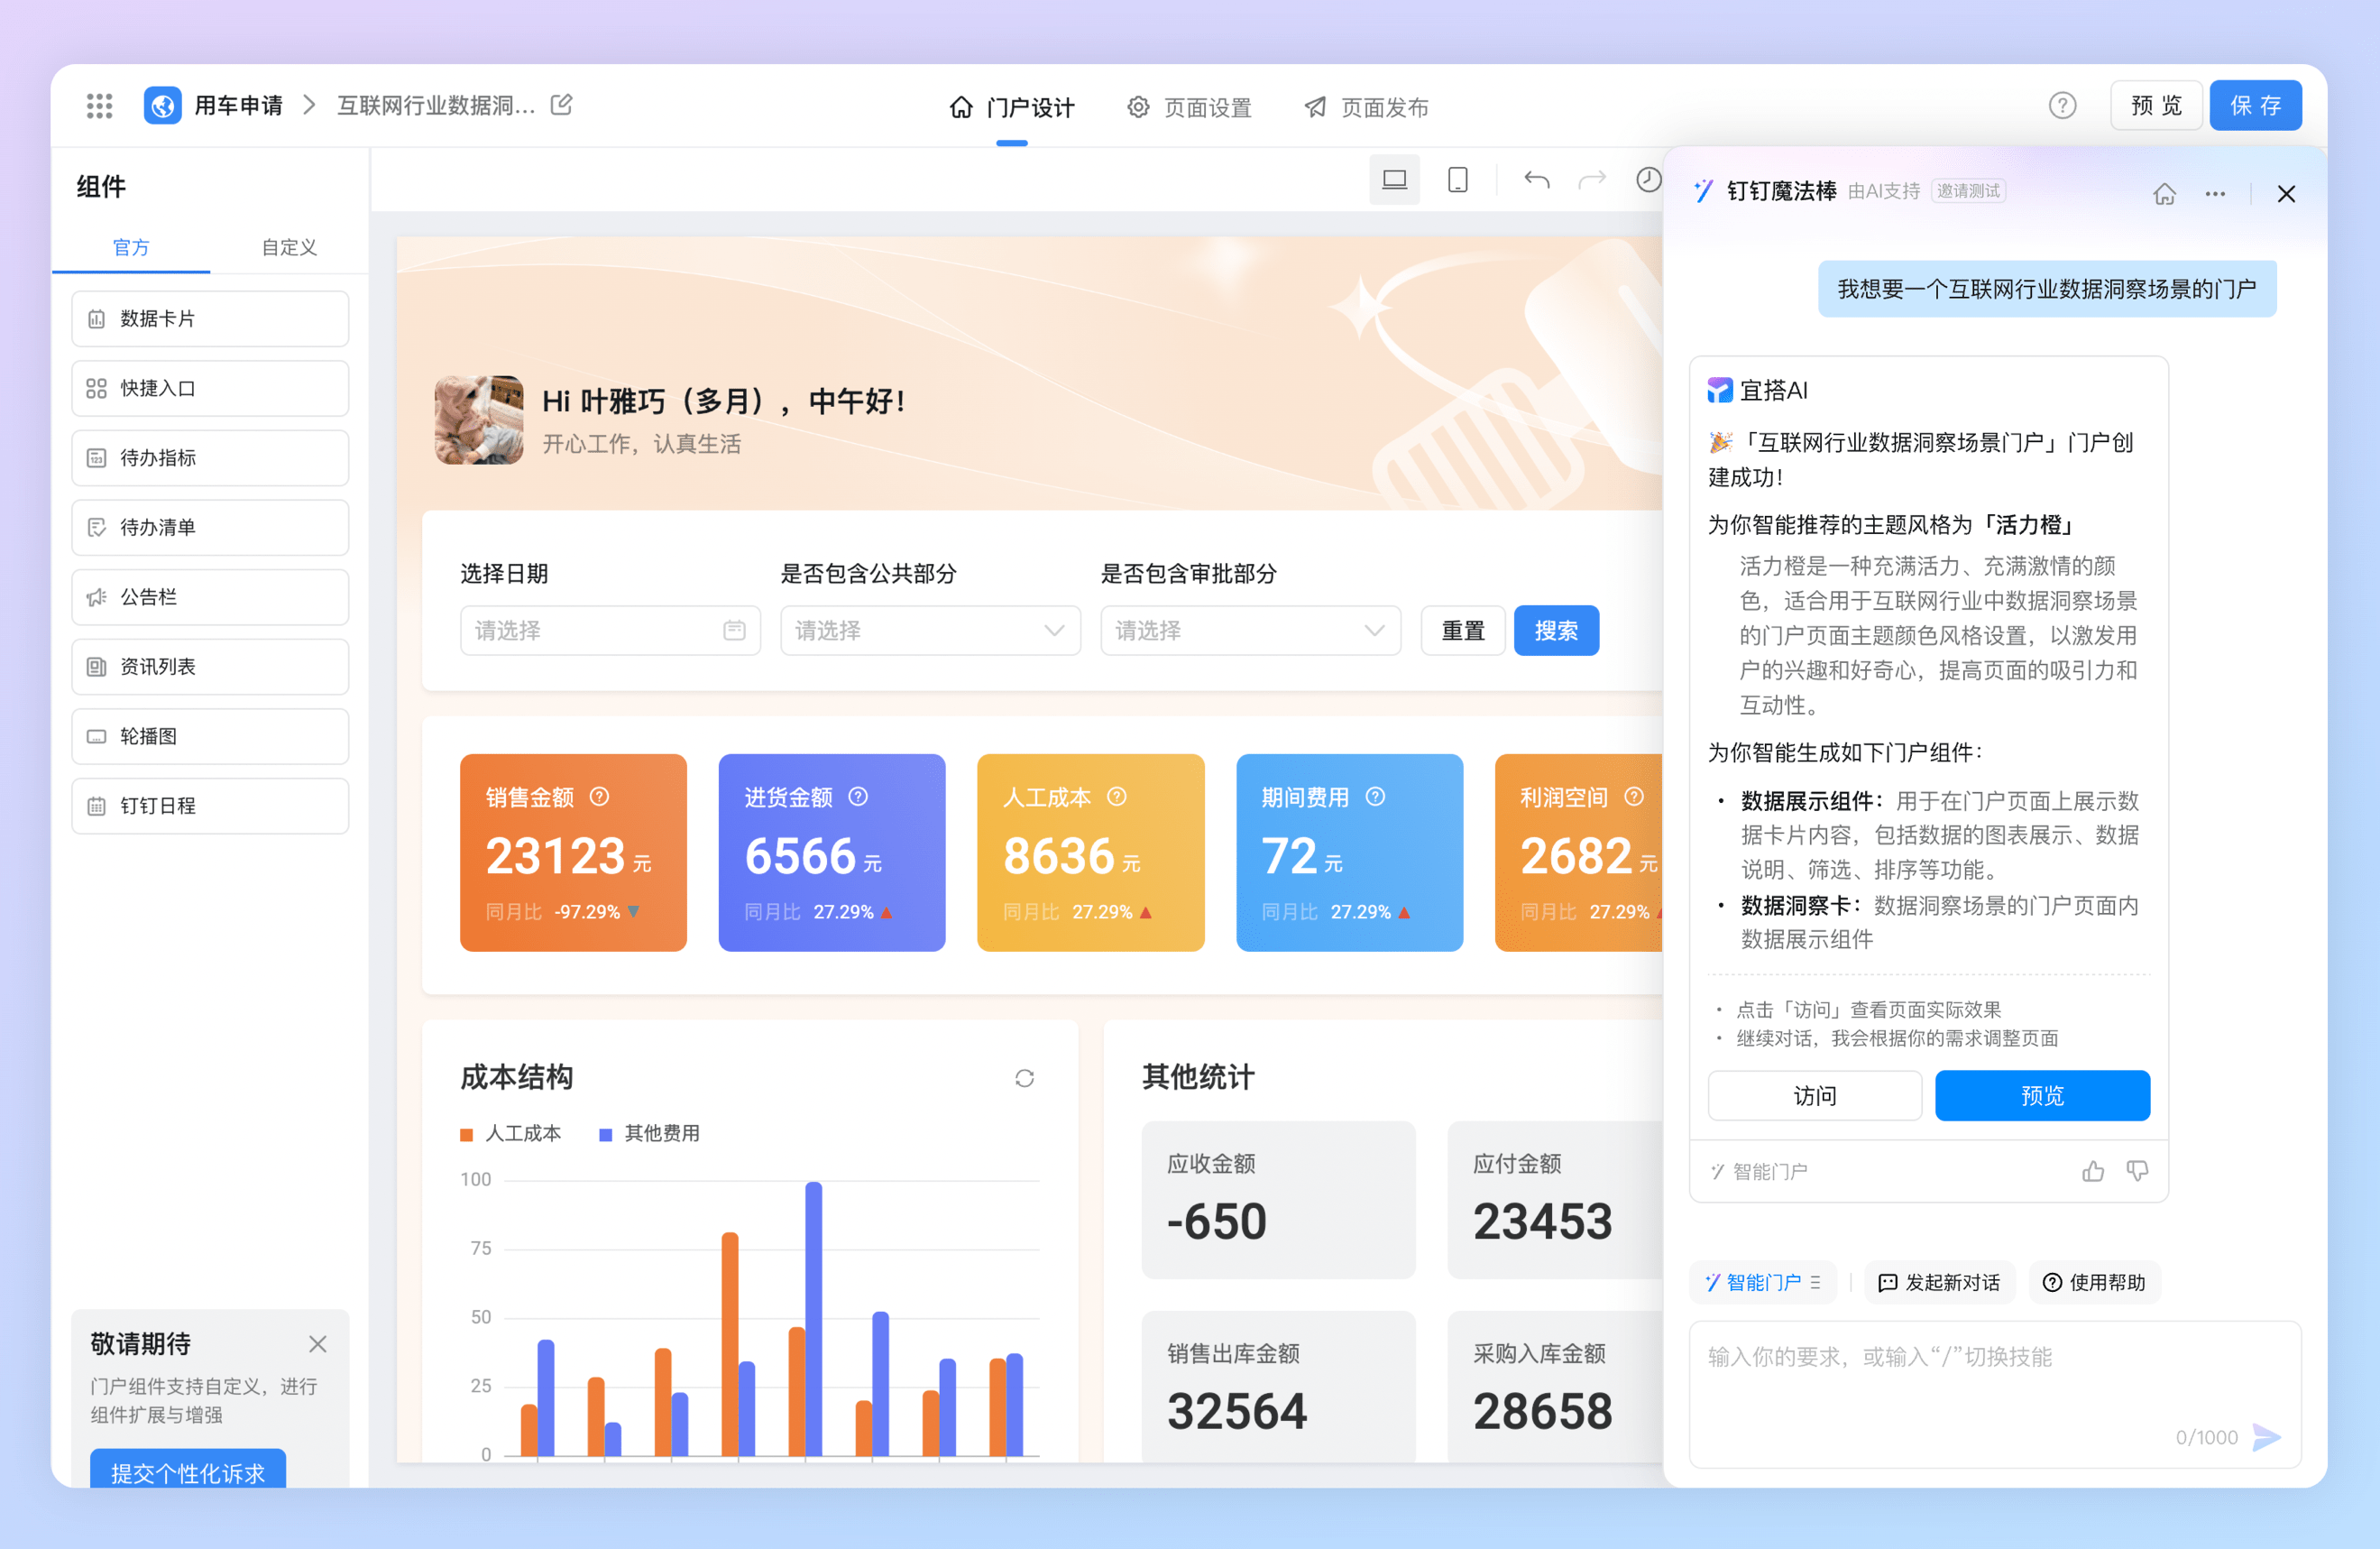
Task: Open the app grid launcher icon
Action: pos(99,106)
